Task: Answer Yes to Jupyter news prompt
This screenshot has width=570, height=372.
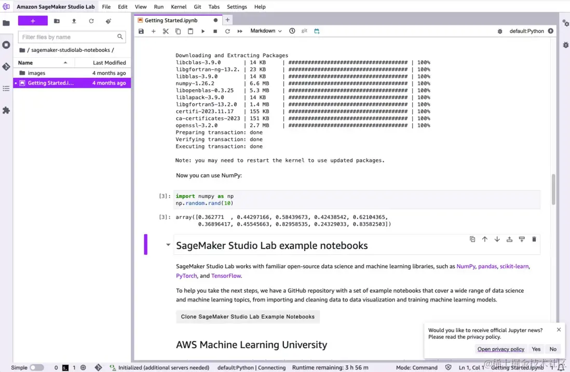Action: click(536, 349)
